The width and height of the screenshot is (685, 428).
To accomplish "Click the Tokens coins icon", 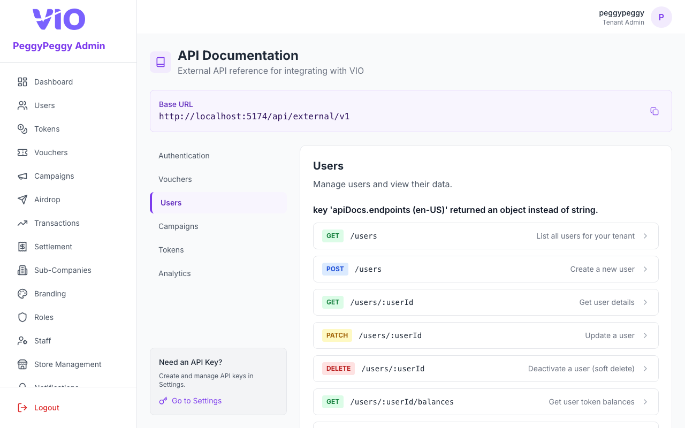I will point(22,129).
